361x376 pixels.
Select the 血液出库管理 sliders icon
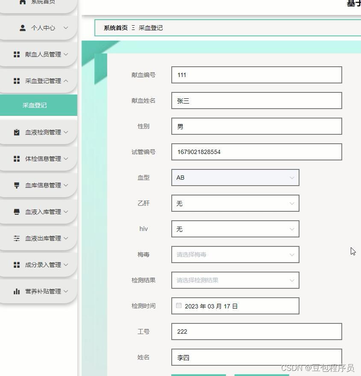[x=17, y=238]
